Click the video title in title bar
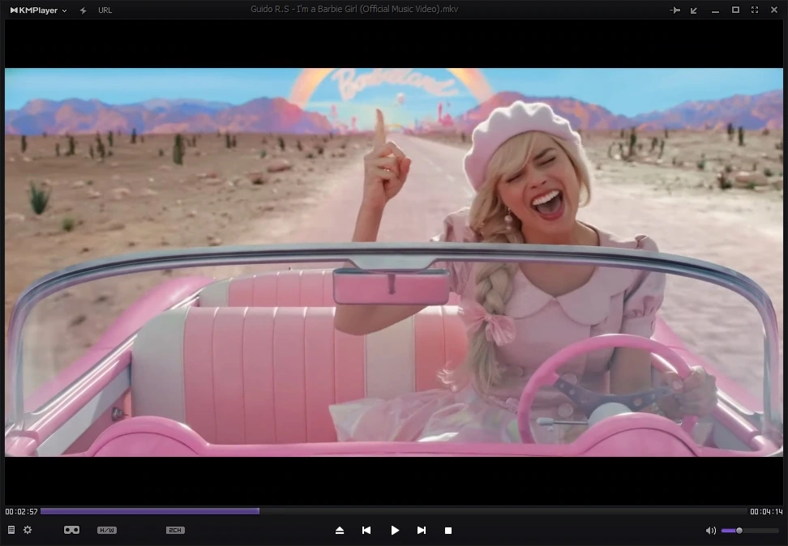The image size is (788, 546). 354,9
